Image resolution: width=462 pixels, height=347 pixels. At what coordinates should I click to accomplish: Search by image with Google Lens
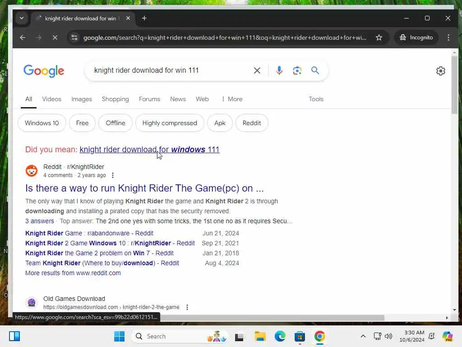coord(297,70)
